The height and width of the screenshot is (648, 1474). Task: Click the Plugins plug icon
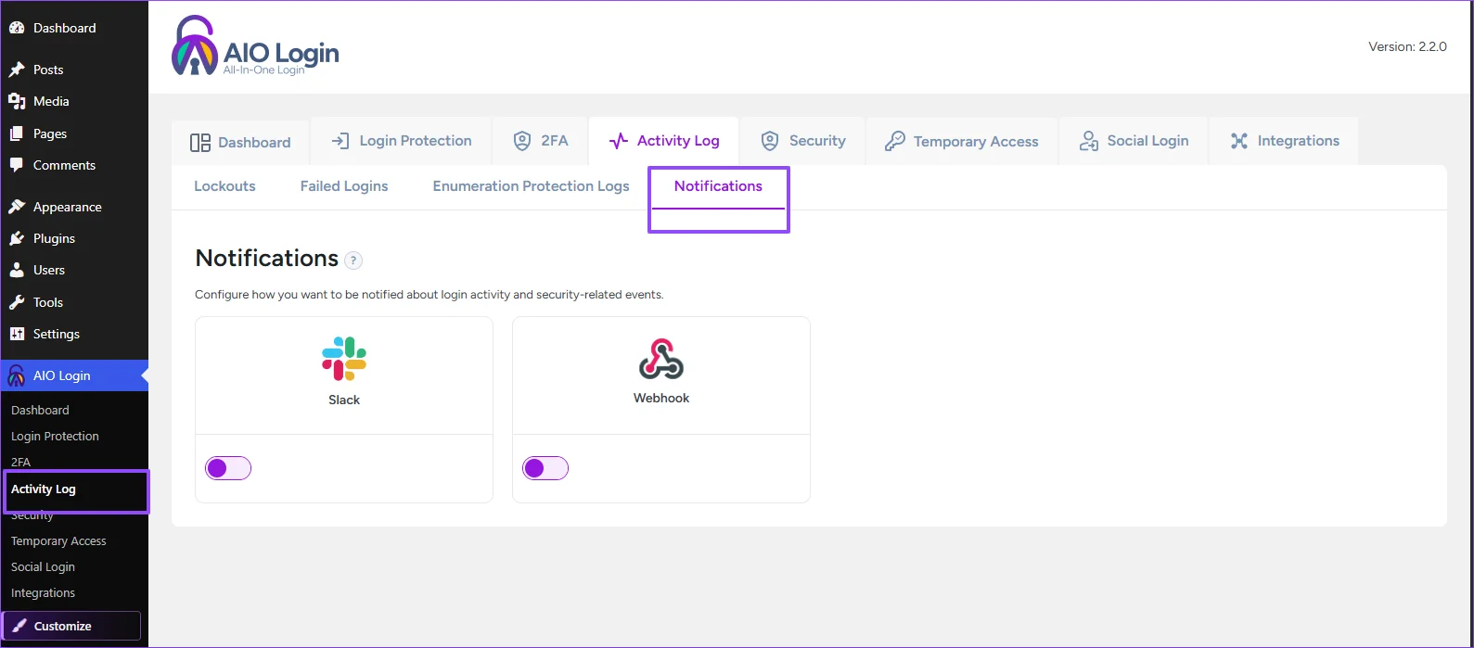17,238
